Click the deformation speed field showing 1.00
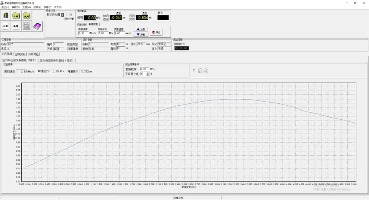This screenshot has width=369, height=200. 119,34
